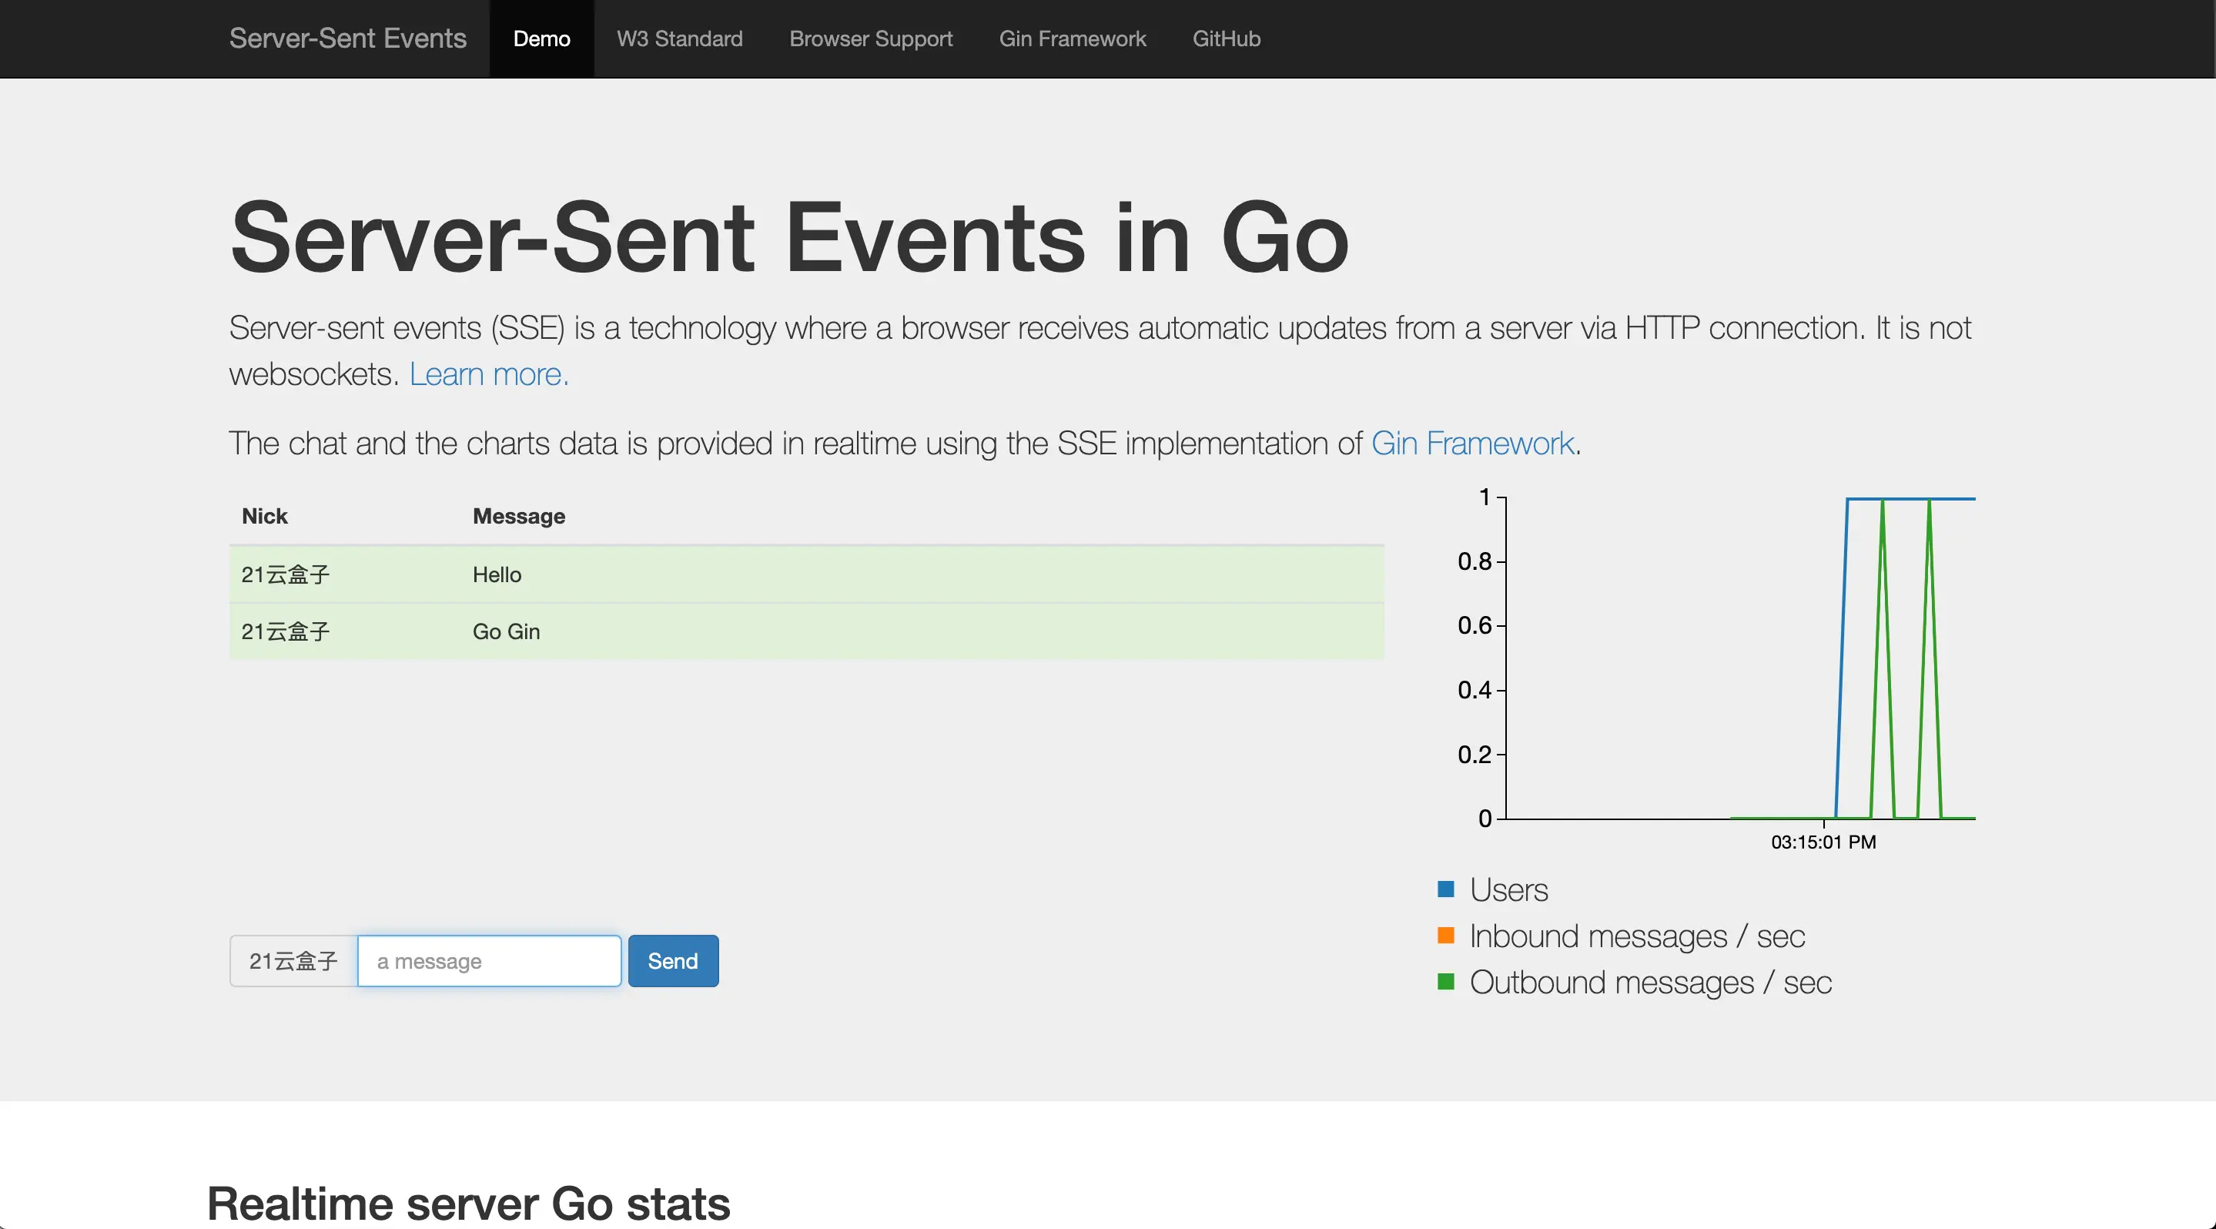2216x1229 pixels.
Task: Click the Nick column header
Action: click(264, 516)
